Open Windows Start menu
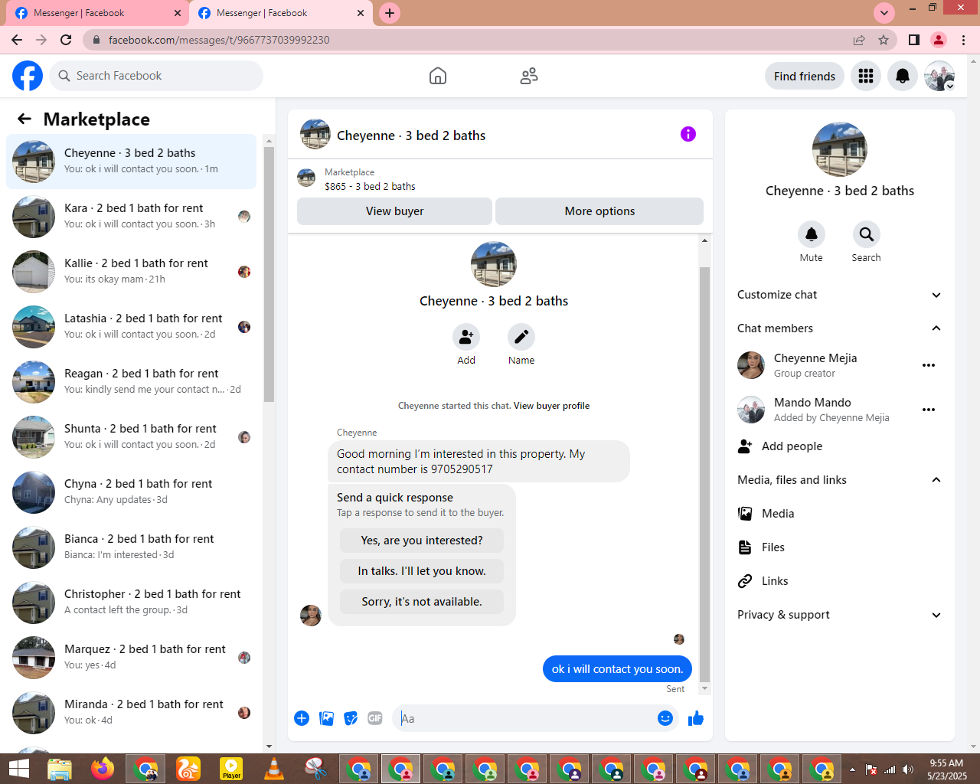The height and width of the screenshot is (784, 980). tap(18, 769)
